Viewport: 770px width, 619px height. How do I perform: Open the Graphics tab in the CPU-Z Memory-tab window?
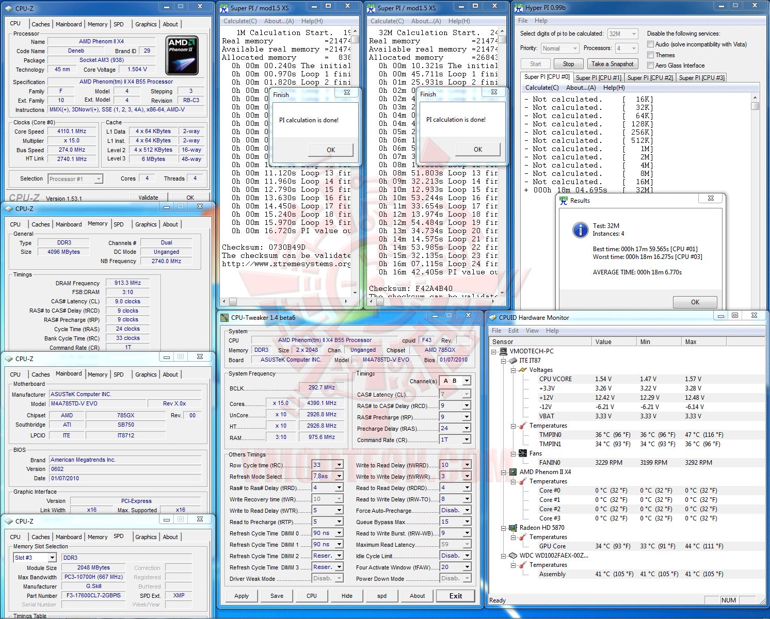pos(146,224)
